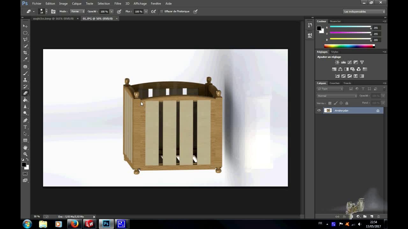The height and width of the screenshot is (229, 408).
Task: Toggle lock transparent pixels
Action: 330,103
